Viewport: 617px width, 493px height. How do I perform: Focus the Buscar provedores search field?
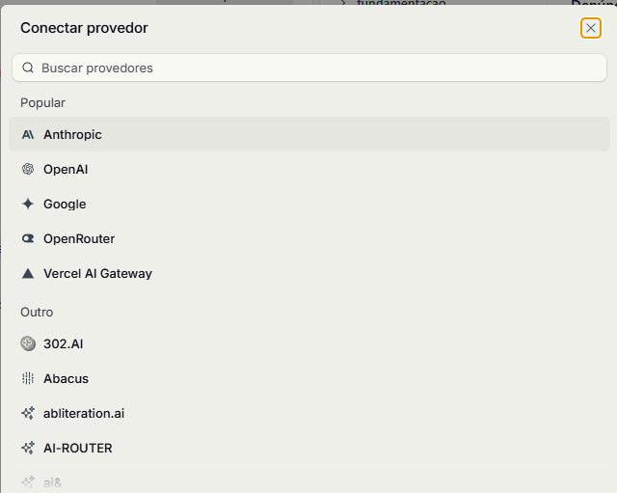309,68
